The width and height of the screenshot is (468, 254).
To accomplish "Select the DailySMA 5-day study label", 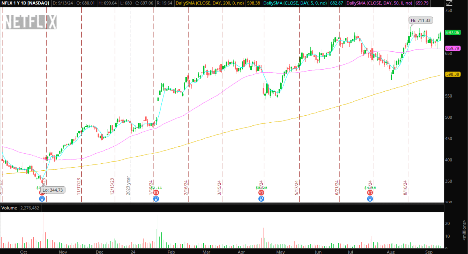I will (295, 3).
